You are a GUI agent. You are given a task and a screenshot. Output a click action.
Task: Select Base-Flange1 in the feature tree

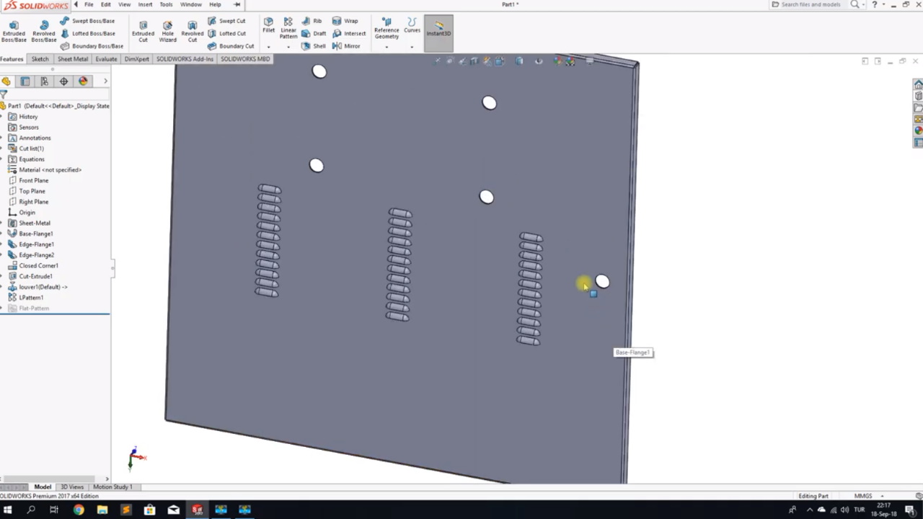[x=35, y=234]
